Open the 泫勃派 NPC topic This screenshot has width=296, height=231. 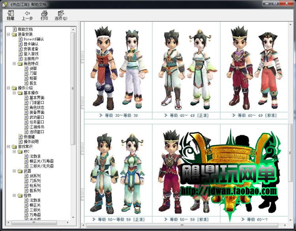[35, 156]
